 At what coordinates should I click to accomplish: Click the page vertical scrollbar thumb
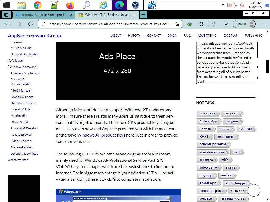click(268, 67)
